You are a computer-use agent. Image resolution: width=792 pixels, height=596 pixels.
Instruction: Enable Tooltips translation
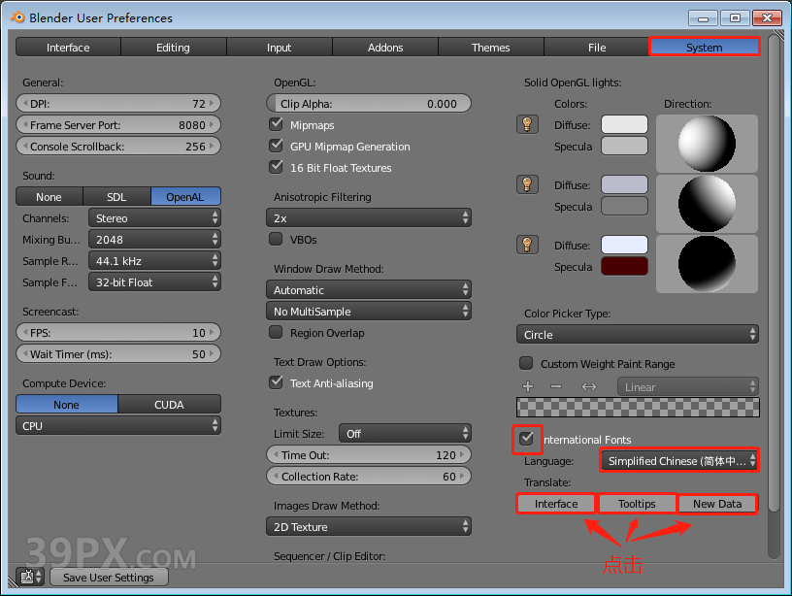point(637,504)
